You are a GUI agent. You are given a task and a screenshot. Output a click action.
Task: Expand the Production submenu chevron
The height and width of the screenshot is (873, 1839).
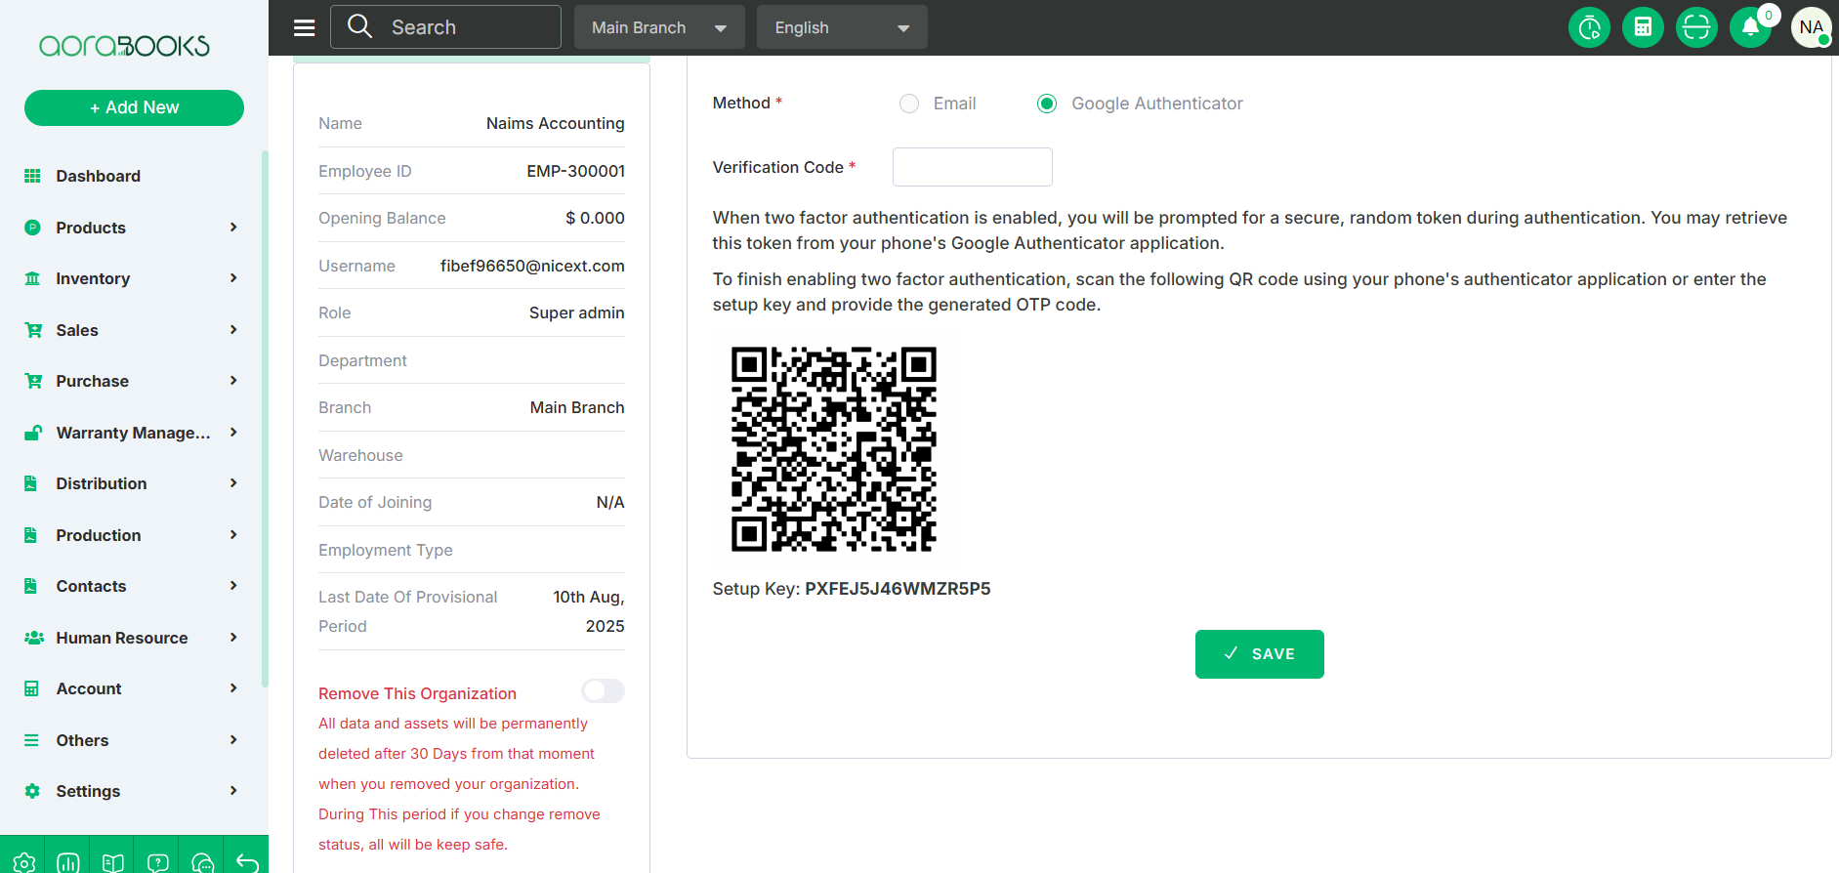click(233, 535)
